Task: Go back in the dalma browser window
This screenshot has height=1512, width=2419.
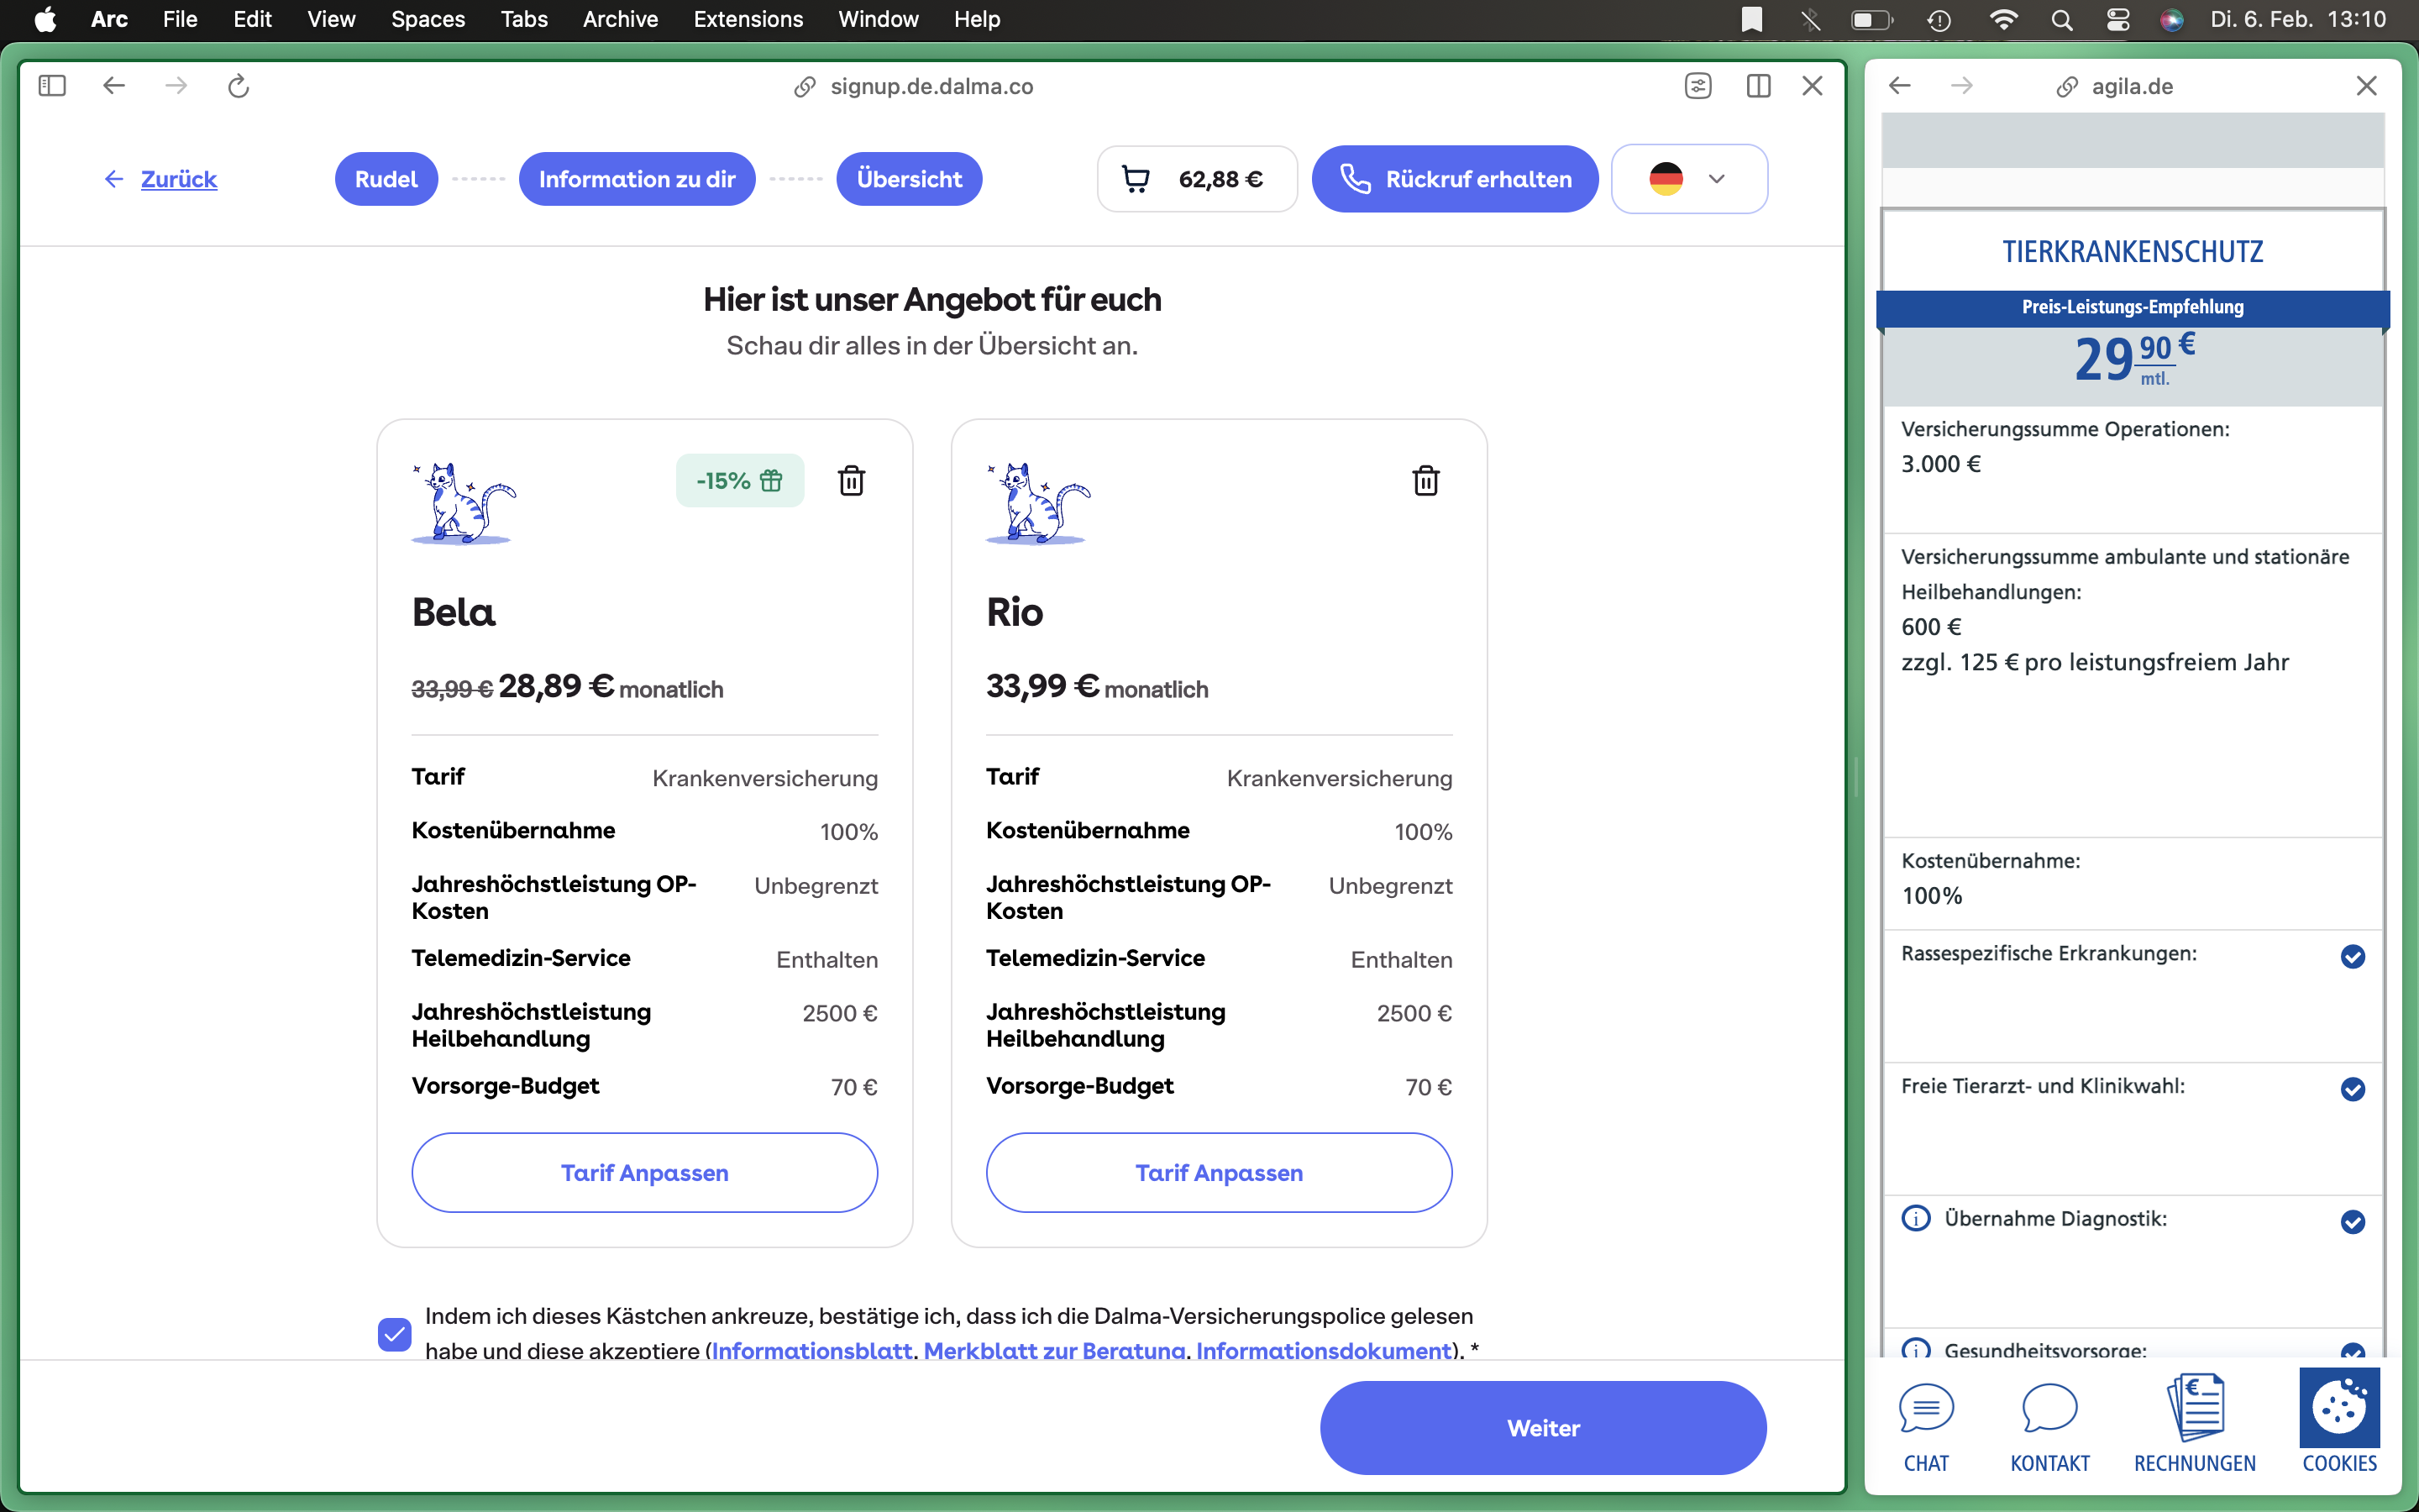Action: (114, 86)
